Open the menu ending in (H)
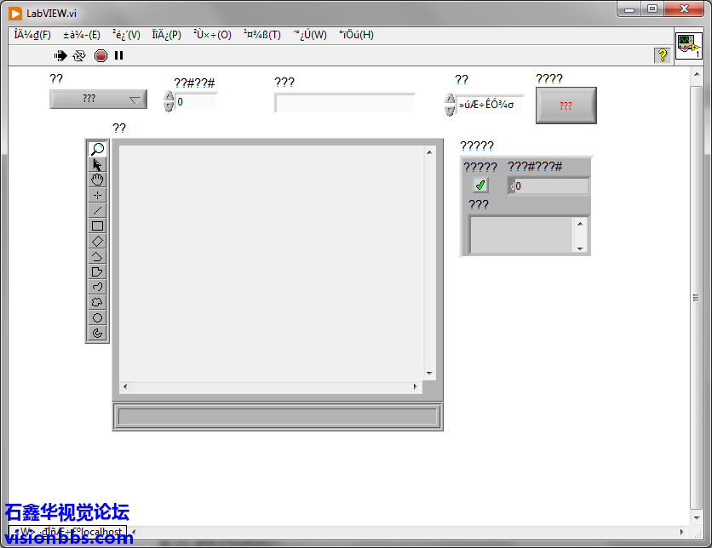Image resolution: width=712 pixels, height=548 pixels. (356, 35)
